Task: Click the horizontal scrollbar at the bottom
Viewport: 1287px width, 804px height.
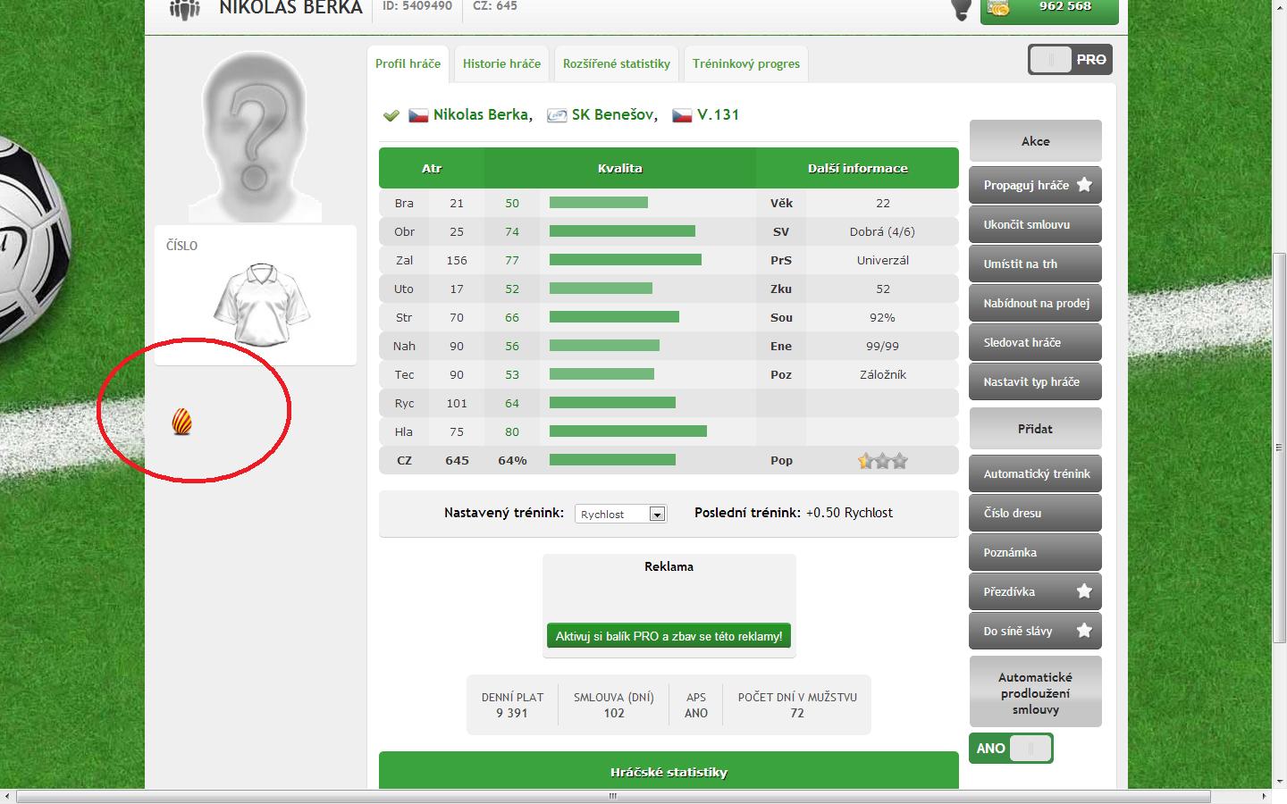Action: [x=613, y=796]
